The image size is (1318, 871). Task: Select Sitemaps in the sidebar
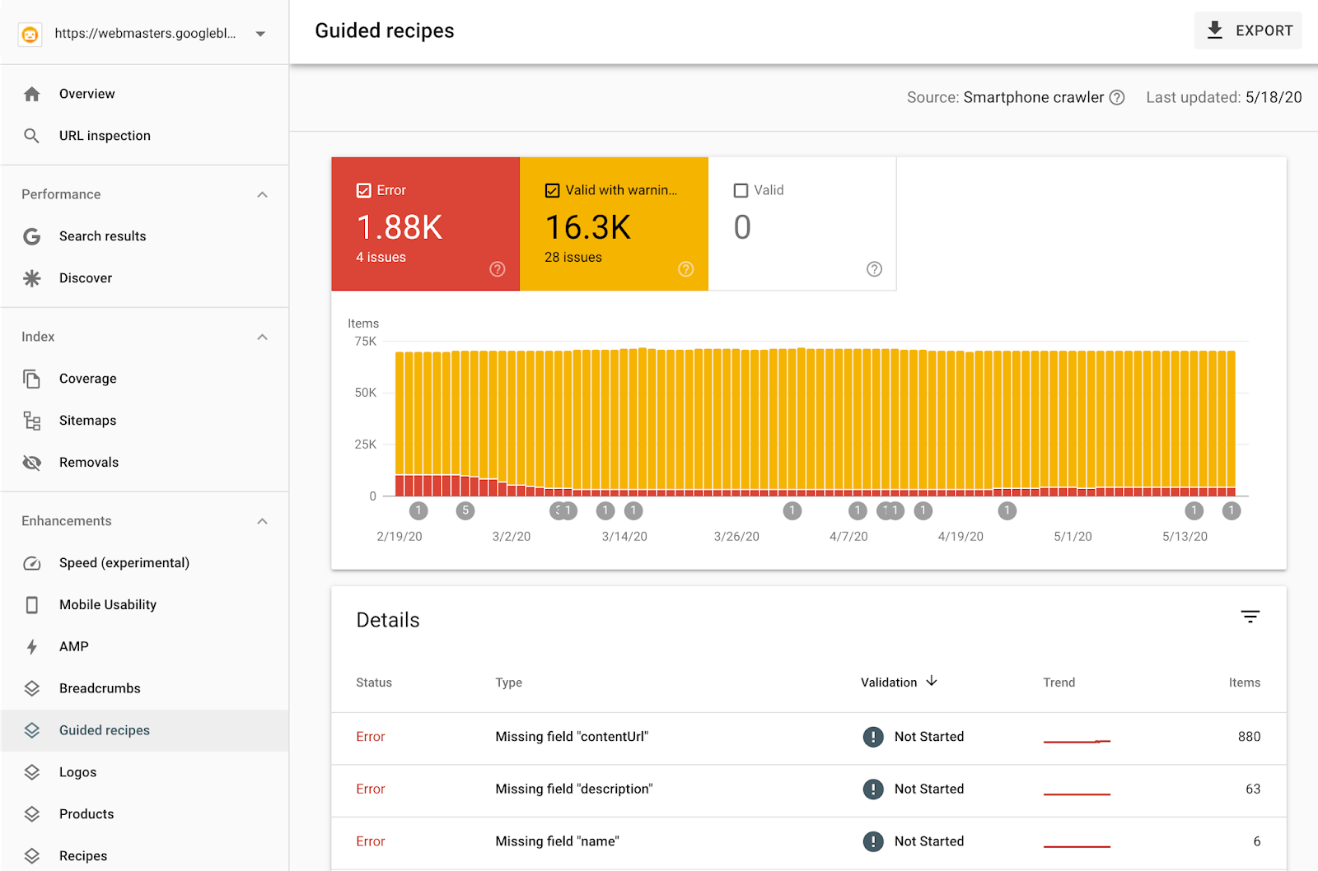87,420
